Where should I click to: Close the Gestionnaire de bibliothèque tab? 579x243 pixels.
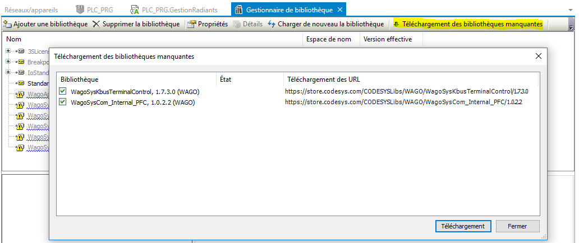point(340,10)
